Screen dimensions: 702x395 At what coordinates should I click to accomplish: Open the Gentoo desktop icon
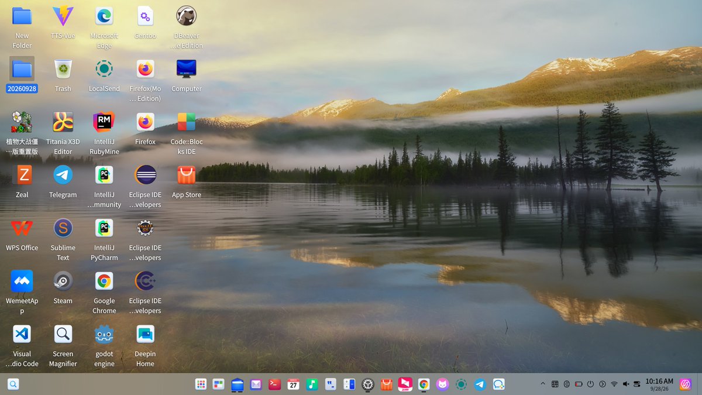click(x=145, y=16)
